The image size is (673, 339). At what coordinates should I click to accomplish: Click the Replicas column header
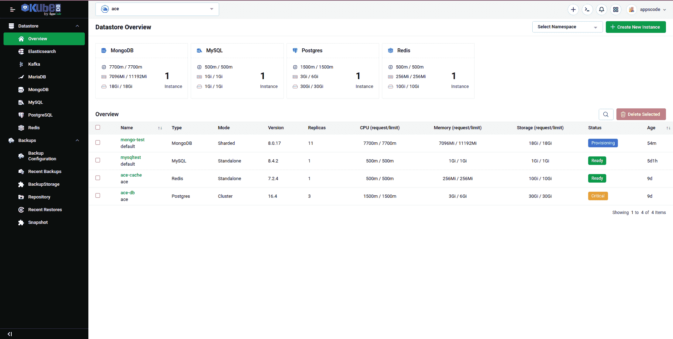[317, 128]
